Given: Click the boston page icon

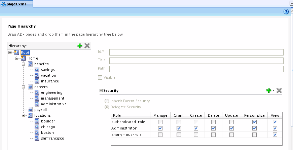Looking at the screenshot, I should coord(37,133).
